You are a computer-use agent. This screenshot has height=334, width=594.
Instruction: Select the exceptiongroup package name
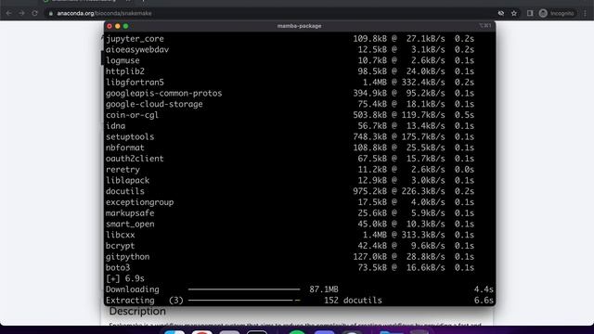coord(140,202)
